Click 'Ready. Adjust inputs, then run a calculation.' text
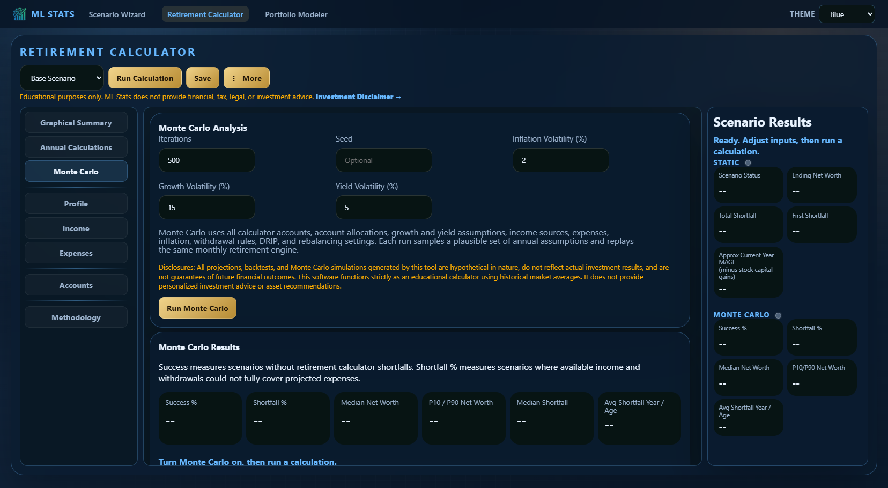The width and height of the screenshot is (888, 488). [778, 146]
